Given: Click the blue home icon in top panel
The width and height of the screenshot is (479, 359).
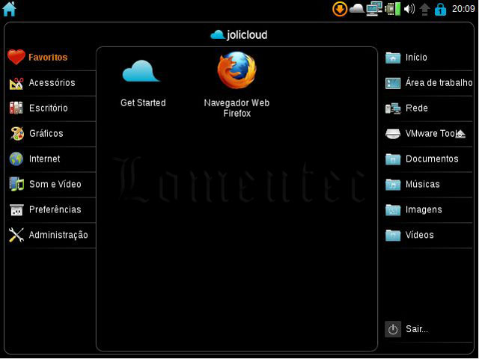Looking at the screenshot, I should coord(9,9).
